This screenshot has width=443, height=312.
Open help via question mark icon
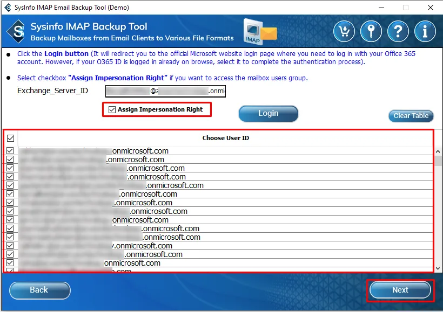[398, 31]
